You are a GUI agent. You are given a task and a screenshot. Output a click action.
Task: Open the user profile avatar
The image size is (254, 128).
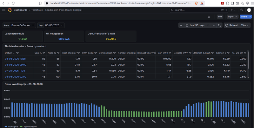pyautogui.click(x=249, y=10)
